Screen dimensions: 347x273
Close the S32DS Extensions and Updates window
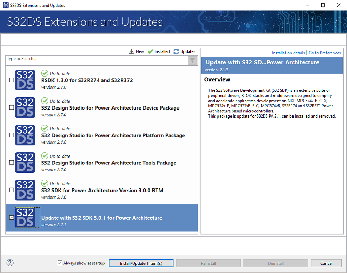tap(339, 5)
